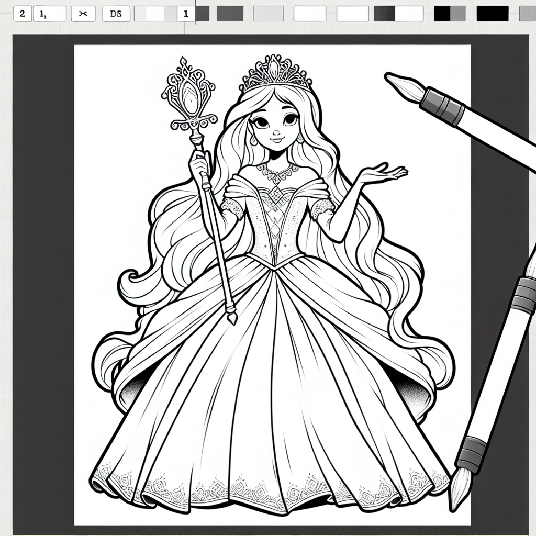Click the "1," toolbar icon
536x536 pixels.
coord(50,14)
